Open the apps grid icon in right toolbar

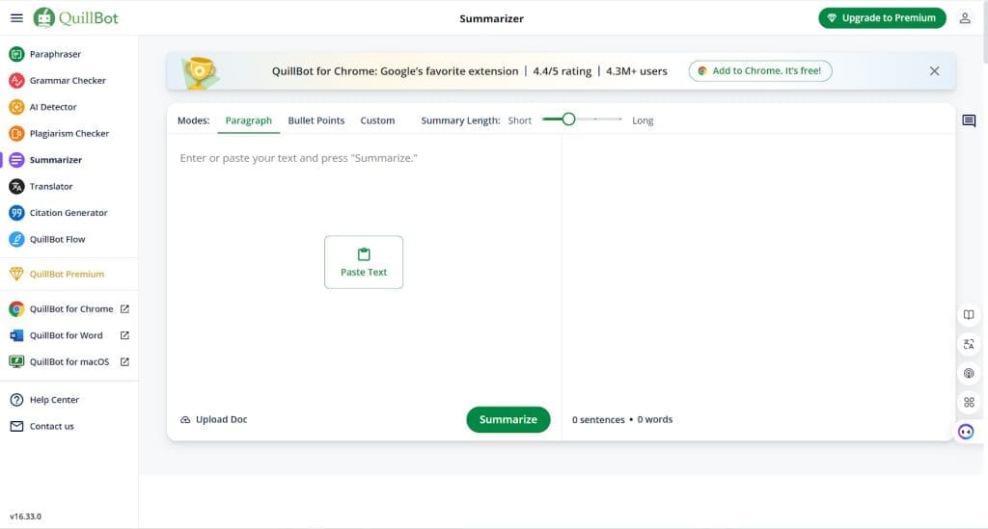(x=969, y=402)
